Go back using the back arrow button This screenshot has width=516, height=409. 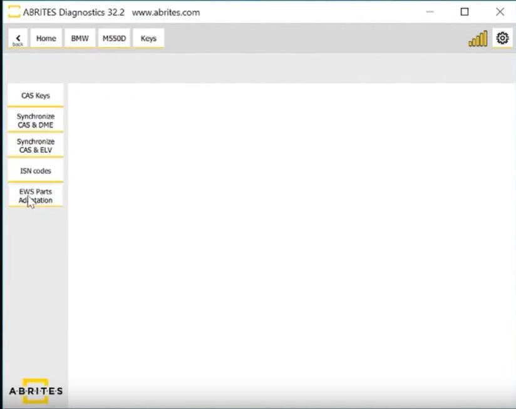18,38
